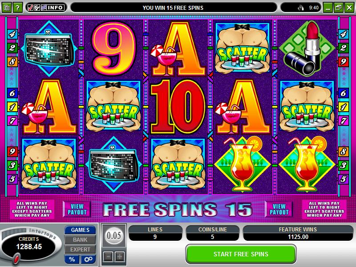Screen dimensions: 356x267
Task: Decrease coin size with minus button
Action: (108, 257)
